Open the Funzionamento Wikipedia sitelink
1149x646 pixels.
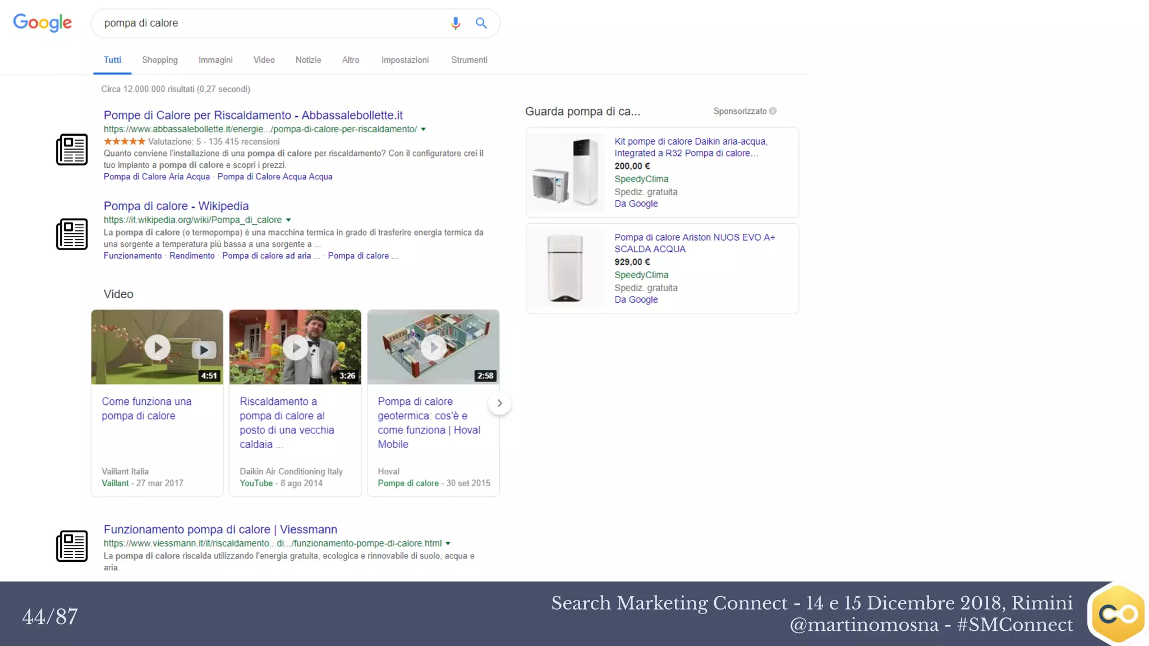(x=132, y=256)
